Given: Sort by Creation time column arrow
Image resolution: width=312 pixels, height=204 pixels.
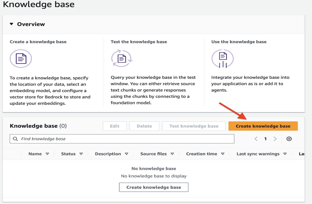Looking at the screenshot, I should pyautogui.click(x=223, y=154).
